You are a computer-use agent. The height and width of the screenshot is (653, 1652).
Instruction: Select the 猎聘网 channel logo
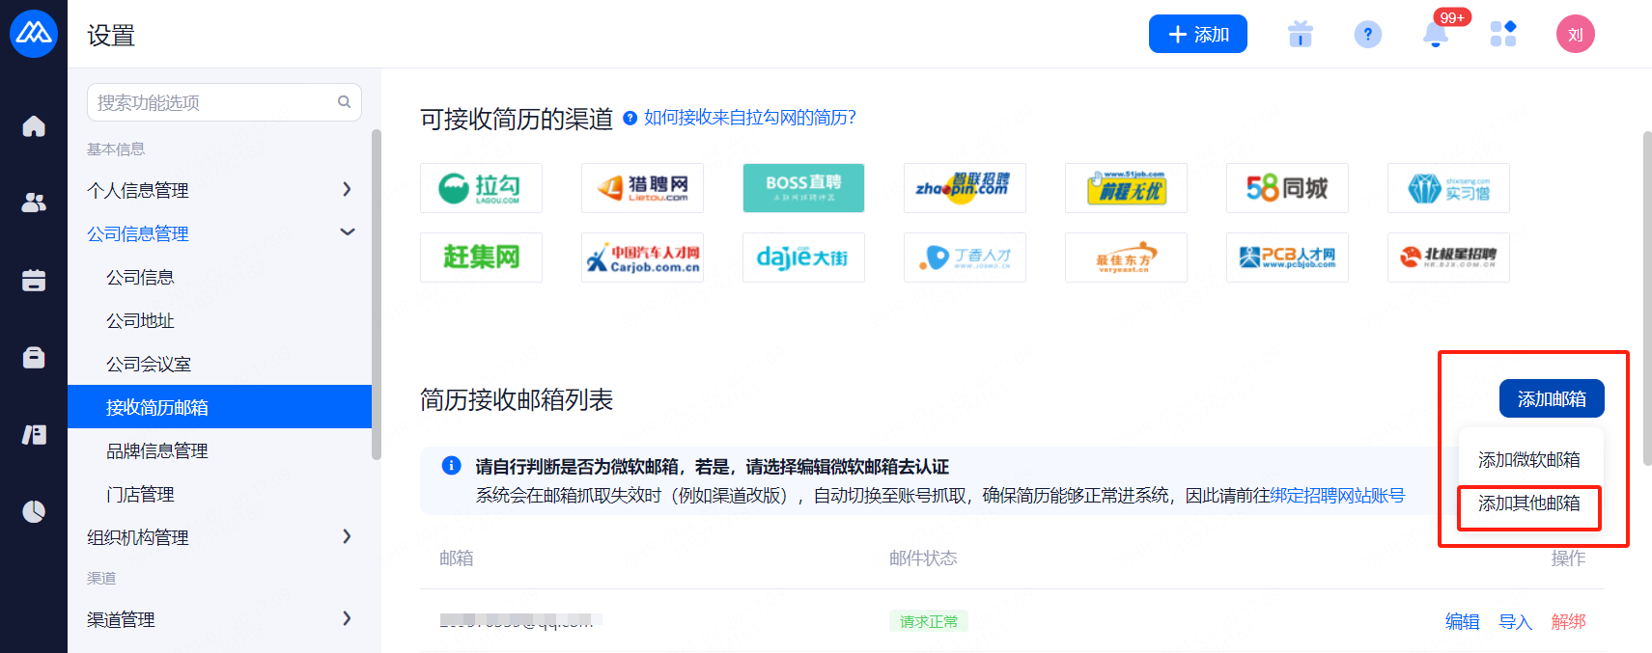point(642,188)
